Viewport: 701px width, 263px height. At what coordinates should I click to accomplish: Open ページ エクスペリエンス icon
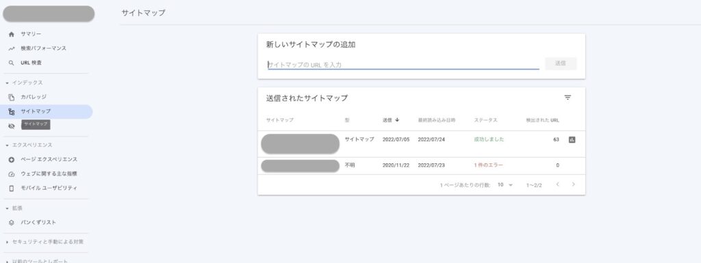(12, 160)
